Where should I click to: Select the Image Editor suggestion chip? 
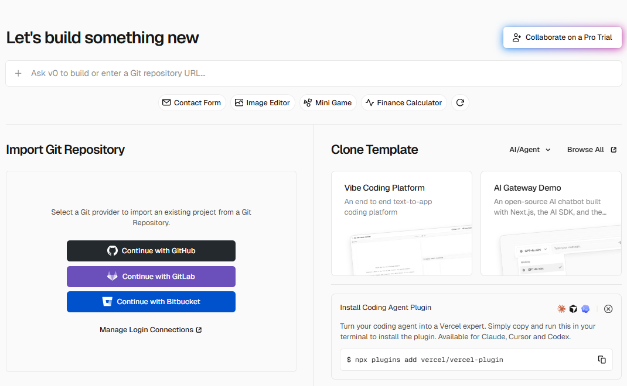pyautogui.click(x=263, y=103)
